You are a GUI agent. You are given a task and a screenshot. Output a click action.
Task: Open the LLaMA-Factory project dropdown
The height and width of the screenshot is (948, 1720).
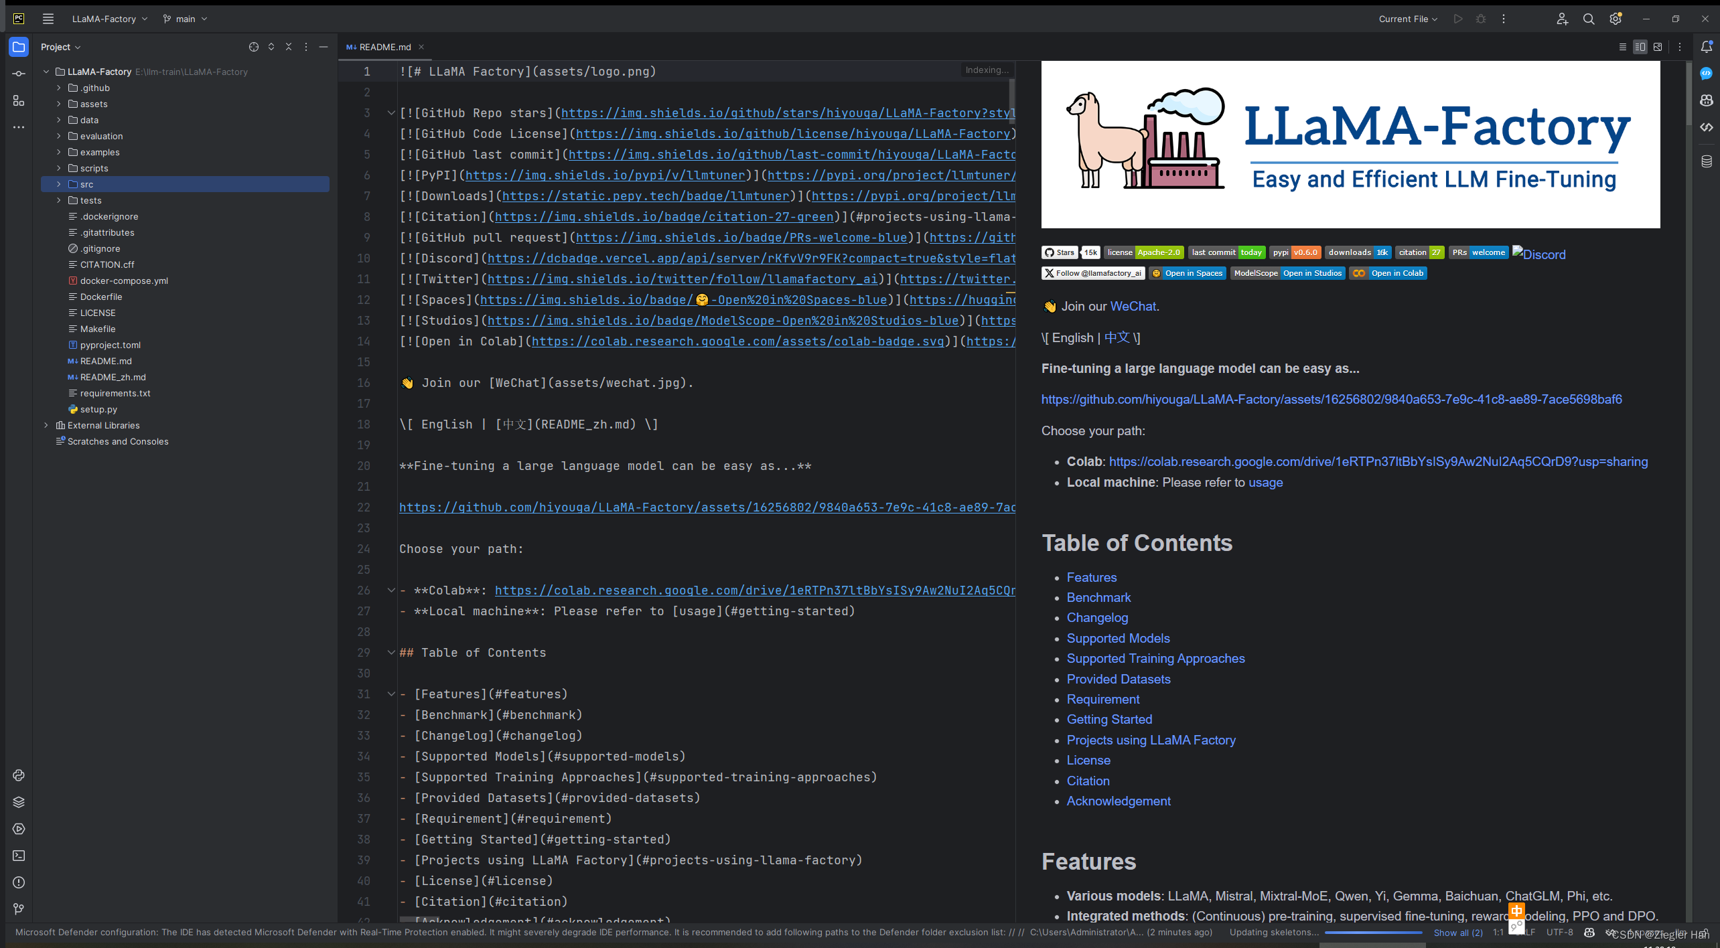[x=110, y=19]
